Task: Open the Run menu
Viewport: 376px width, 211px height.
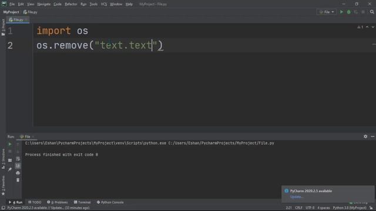Action: [x=83, y=4]
